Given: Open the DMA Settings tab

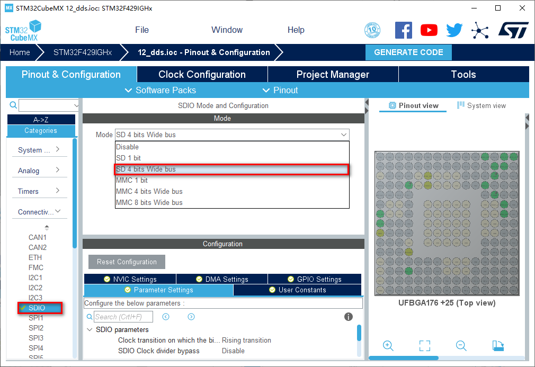Looking at the screenshot, I should click(221, 279).
